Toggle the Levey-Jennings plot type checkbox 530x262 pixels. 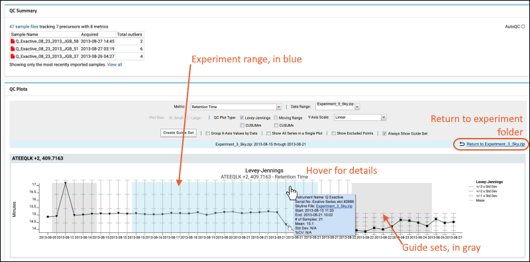tap(242, 118)
